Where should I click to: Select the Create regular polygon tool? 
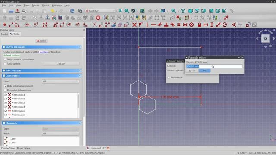[69, 25]
